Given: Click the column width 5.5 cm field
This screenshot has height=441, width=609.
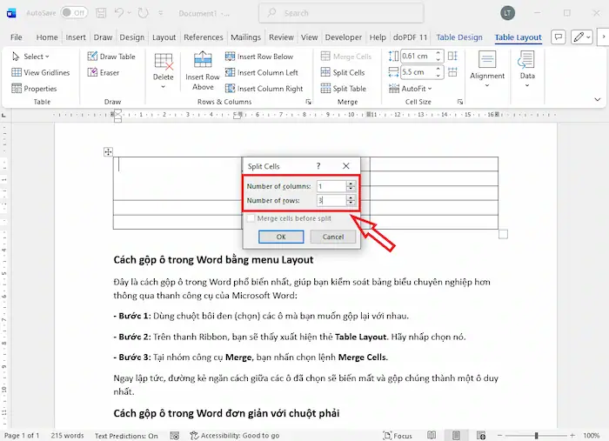Looking at the screenshot, I should [418, 72].
